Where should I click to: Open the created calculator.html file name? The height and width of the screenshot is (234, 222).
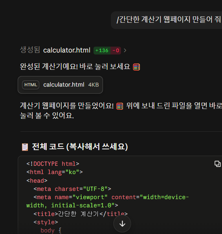(67, 50)
